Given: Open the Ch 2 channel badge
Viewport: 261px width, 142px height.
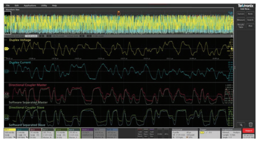Looking at the screenshot, I should 23,133.
